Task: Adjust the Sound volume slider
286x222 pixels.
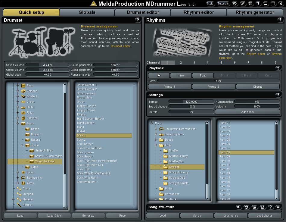Action: (48, 65)
